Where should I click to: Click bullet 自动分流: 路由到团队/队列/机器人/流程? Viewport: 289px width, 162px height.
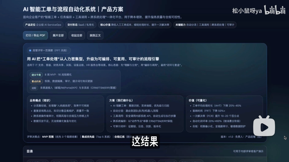point(135,111)
